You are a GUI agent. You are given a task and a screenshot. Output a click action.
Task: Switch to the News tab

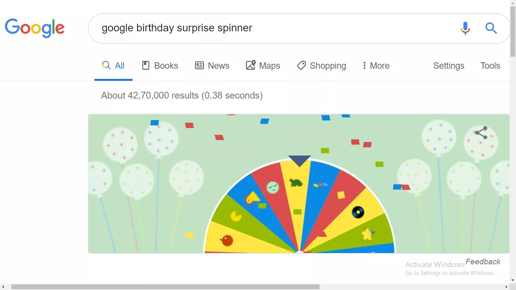click(x=212, y=66)
